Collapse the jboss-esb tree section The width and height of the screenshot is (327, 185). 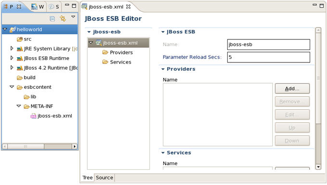coord(89,32)
